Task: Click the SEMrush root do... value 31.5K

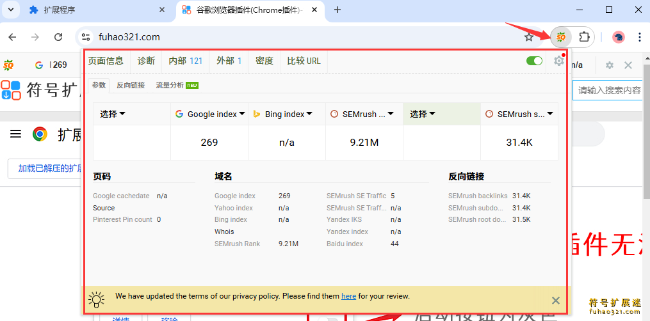Action: coord(521,220)
